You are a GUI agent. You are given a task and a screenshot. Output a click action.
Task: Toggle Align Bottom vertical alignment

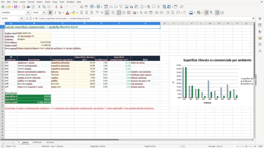[107, 13]
